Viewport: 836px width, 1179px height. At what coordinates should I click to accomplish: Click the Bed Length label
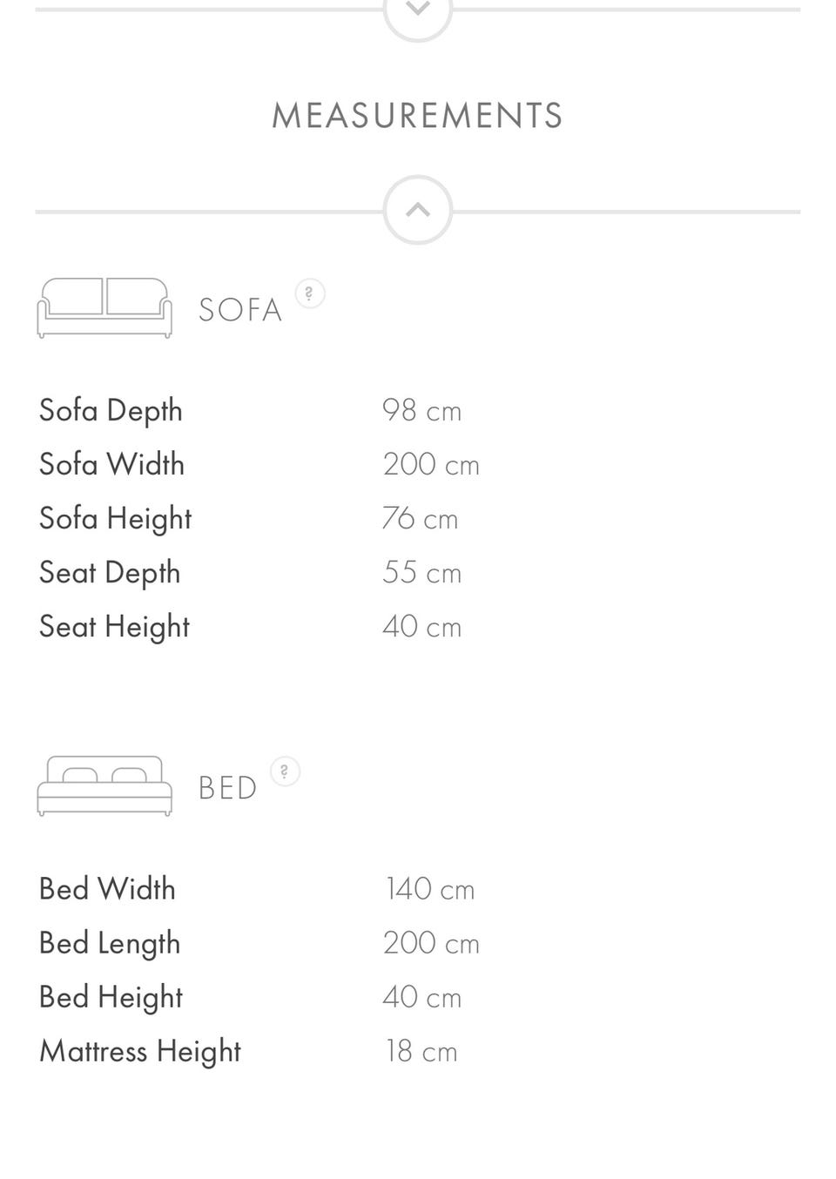110,944
